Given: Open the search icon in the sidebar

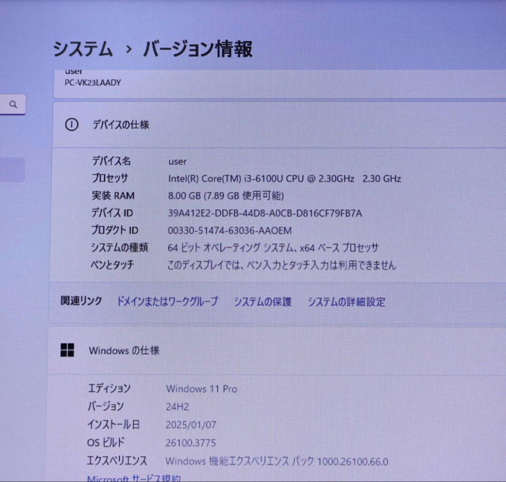Looking at the screenshot, I should tap(13, 104).
